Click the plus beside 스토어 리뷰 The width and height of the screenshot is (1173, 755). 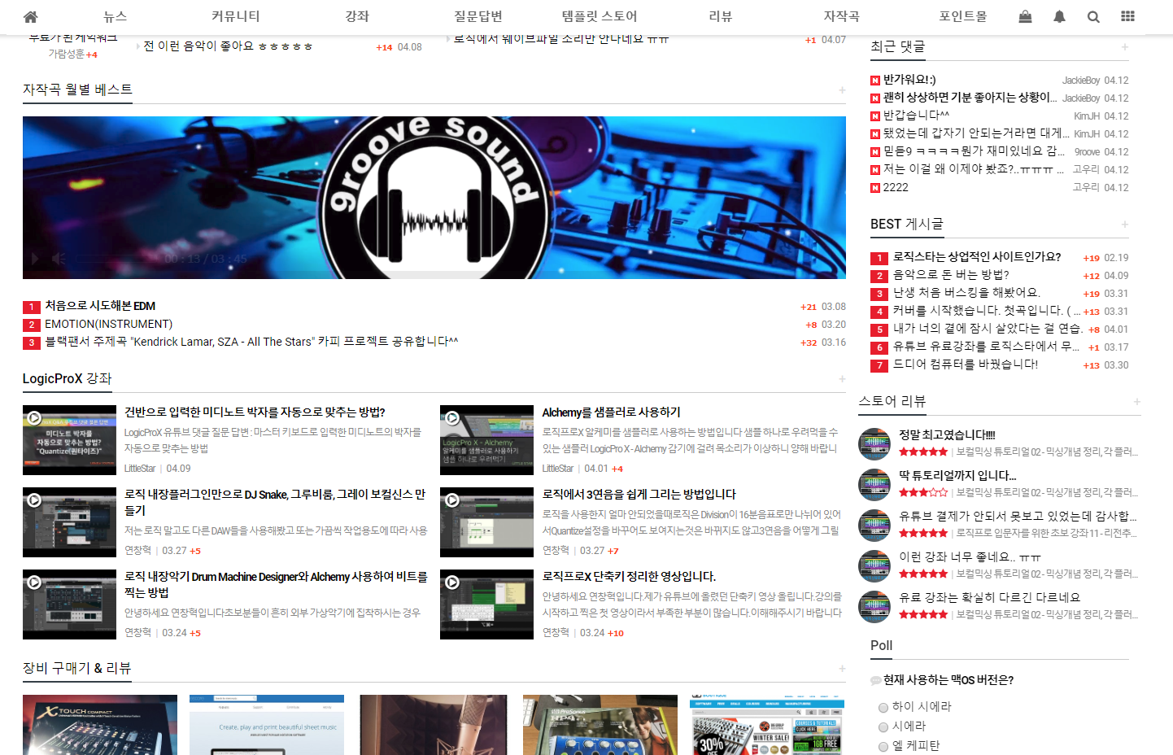[x=1136, y=402]
